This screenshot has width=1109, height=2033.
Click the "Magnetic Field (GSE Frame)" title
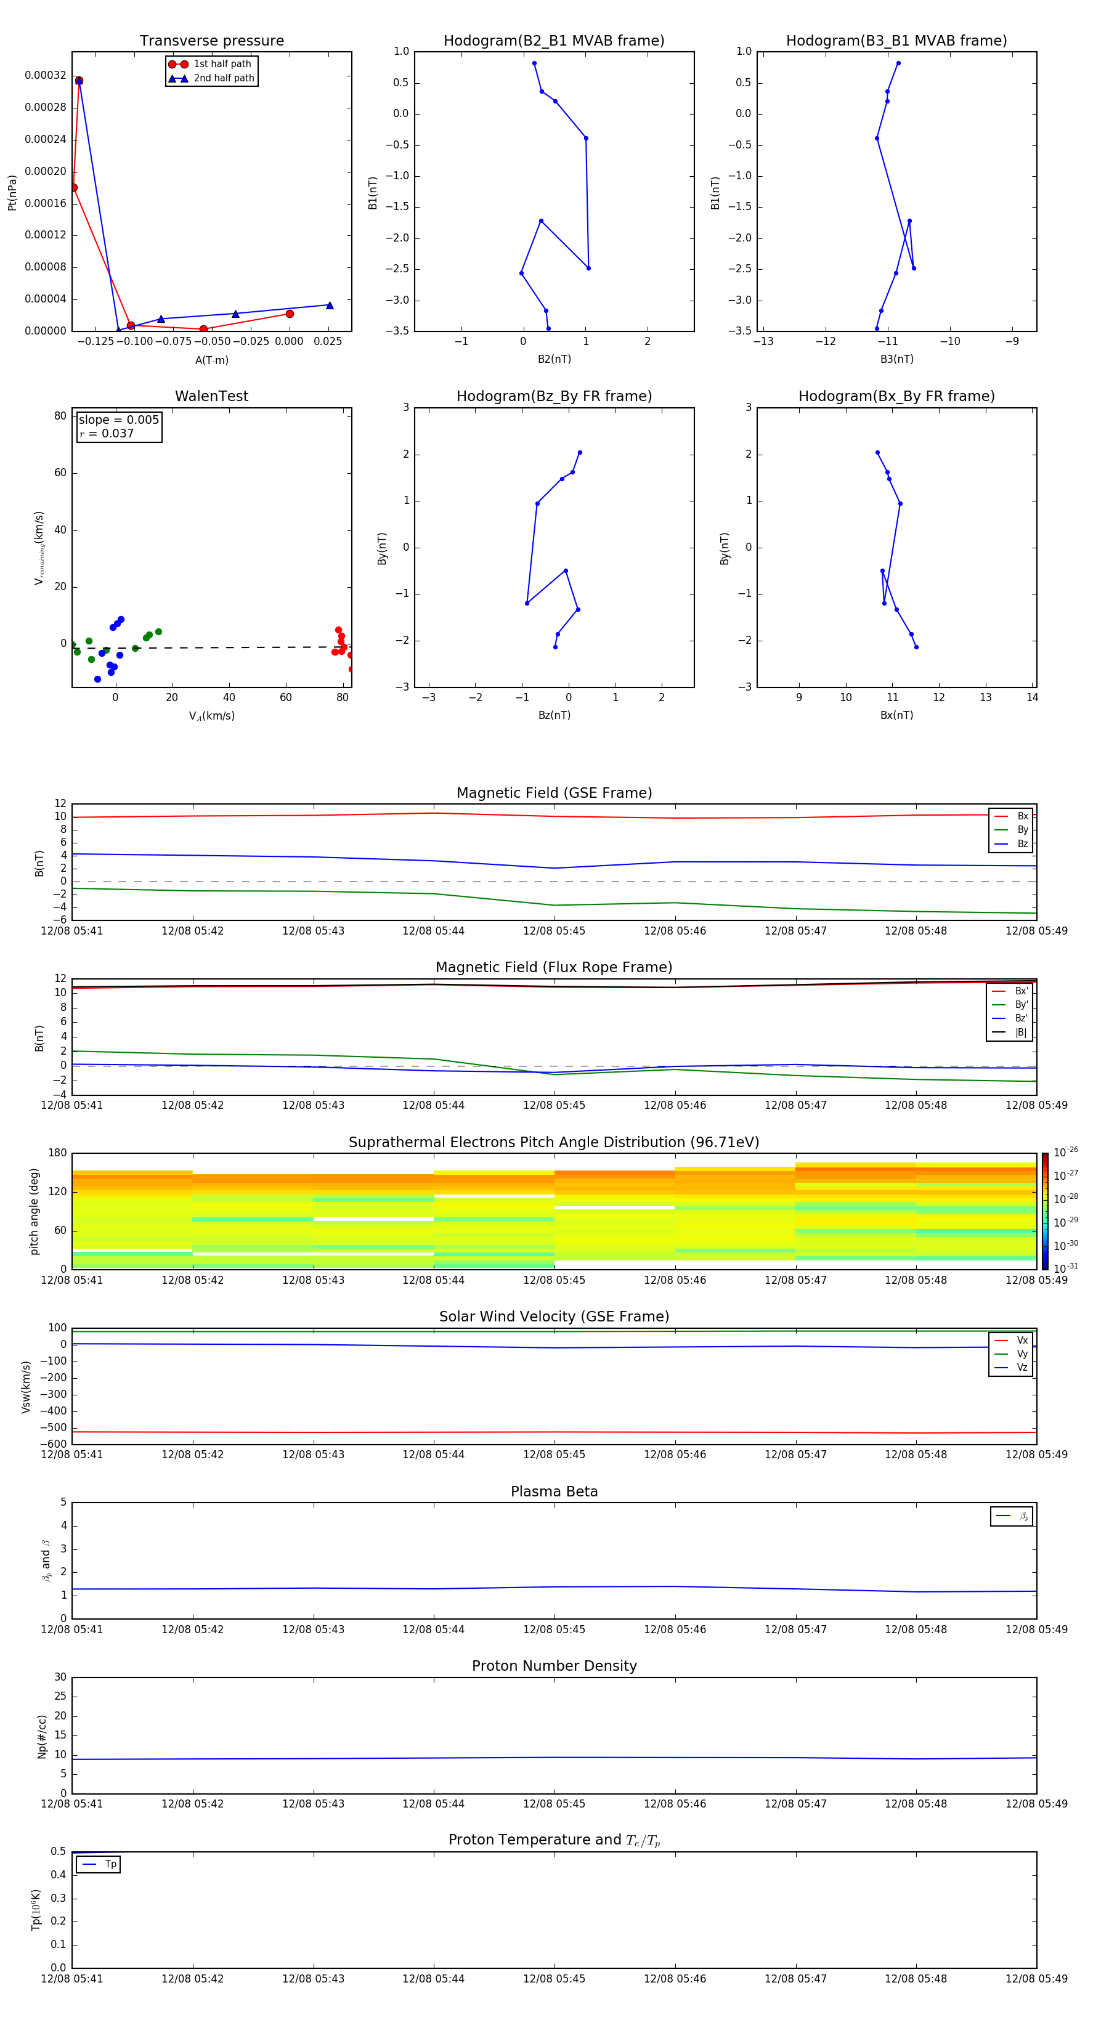(x=554, y=792)
